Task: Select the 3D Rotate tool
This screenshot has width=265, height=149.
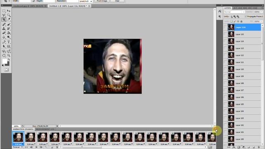Action: (x=4, y=51)
